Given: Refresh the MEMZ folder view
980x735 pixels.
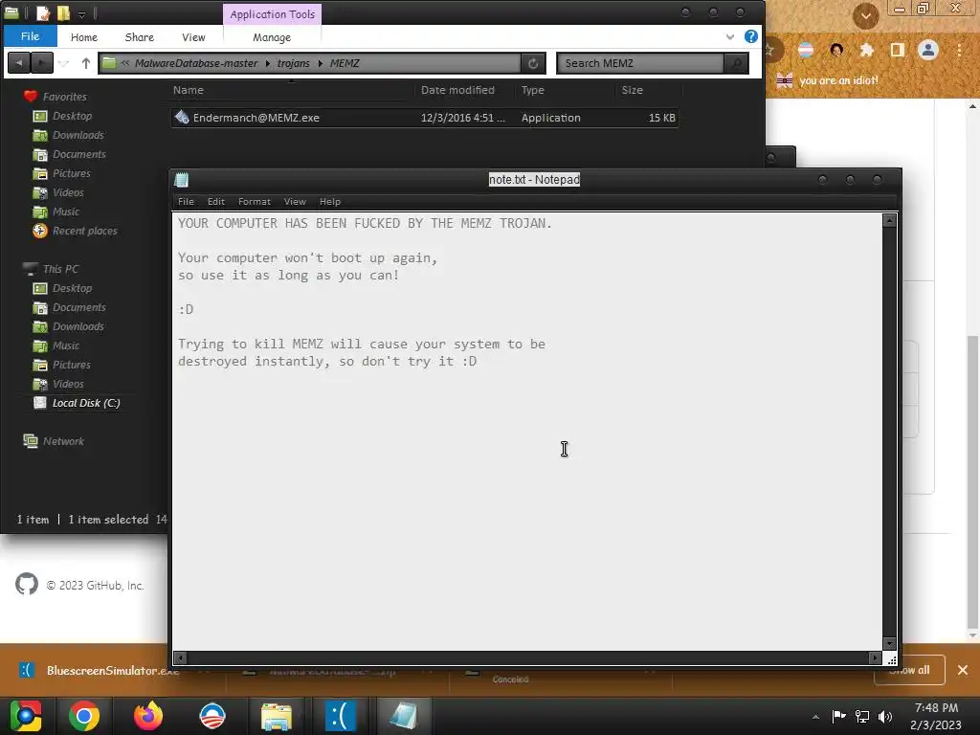Looking at the screenshot, I should tap(533, 63).
